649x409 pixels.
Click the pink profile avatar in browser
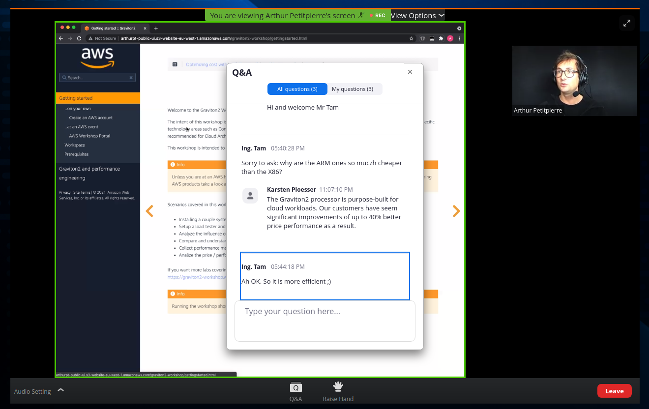[x=450, y=38]
